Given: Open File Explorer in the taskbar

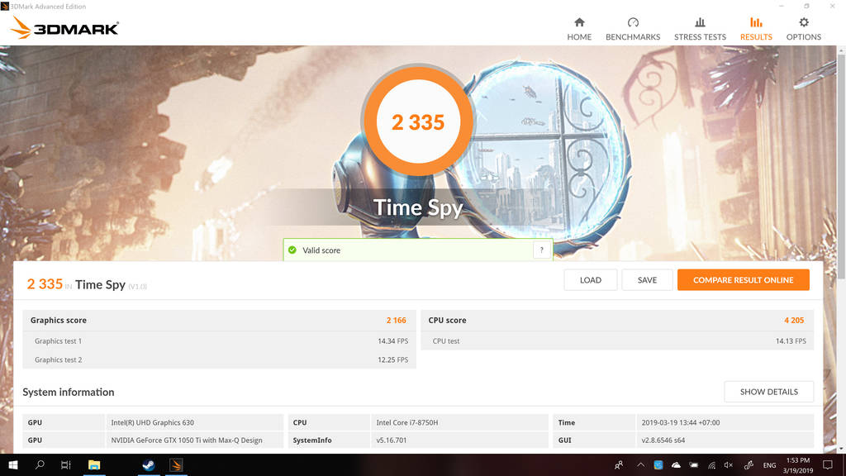Looking at the screenshot, I should tap(94, 465).
